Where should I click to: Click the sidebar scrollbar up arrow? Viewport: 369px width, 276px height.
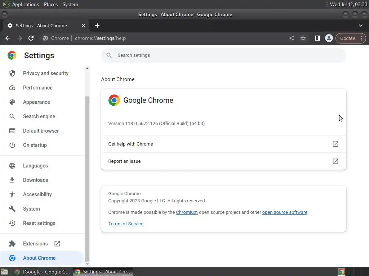pos(87,68)
